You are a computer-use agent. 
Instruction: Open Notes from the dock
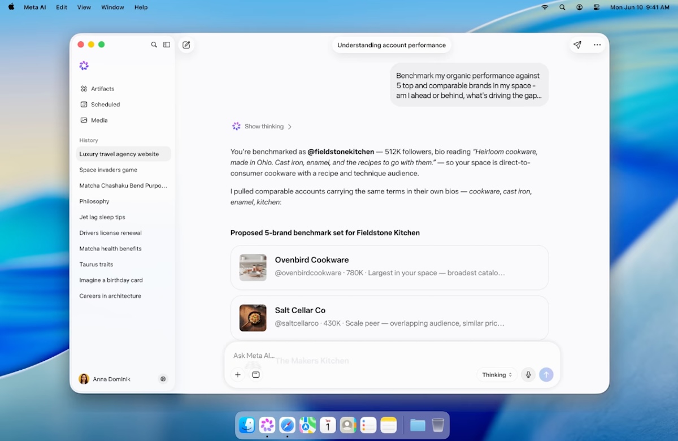[389, 425]
